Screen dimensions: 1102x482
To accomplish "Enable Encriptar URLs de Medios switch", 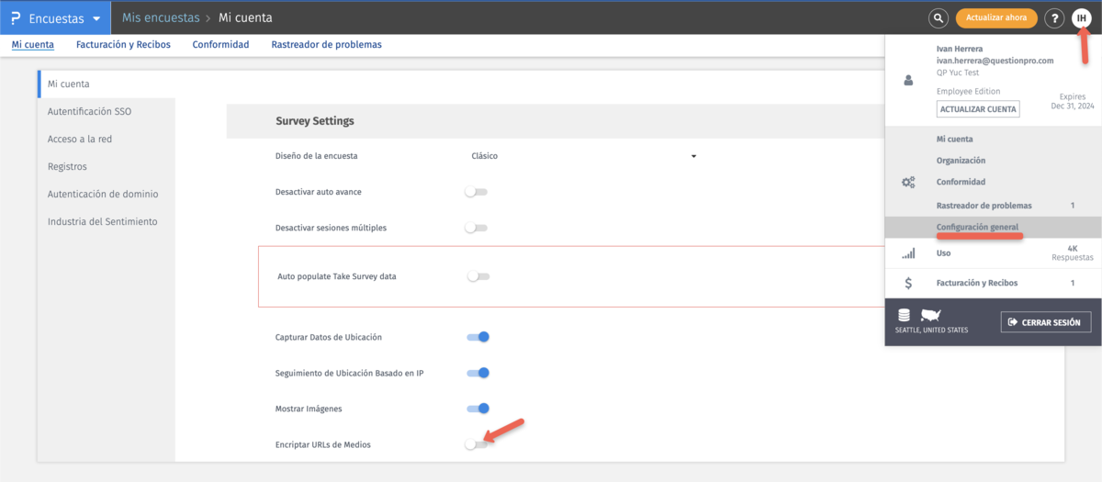I will 476,444.
